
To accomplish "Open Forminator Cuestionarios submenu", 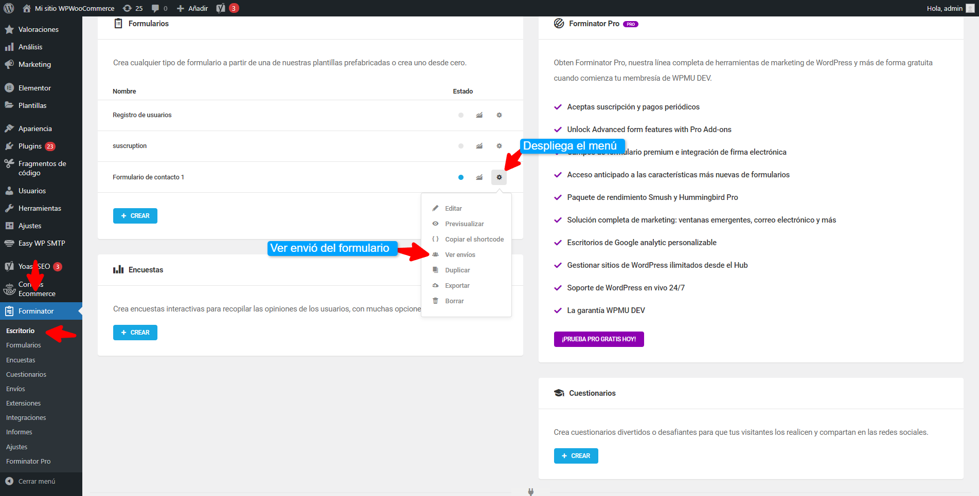I will point(26,375).
